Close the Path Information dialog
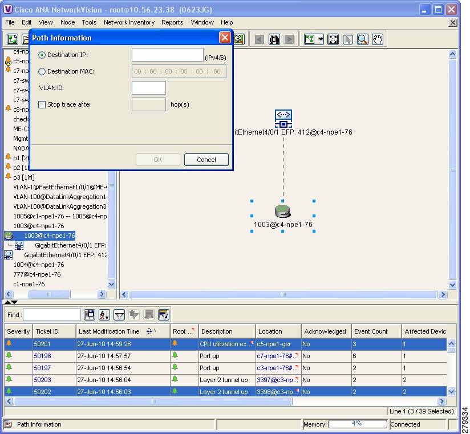Screen dimensions: 470x434 [x=225, y=38]
